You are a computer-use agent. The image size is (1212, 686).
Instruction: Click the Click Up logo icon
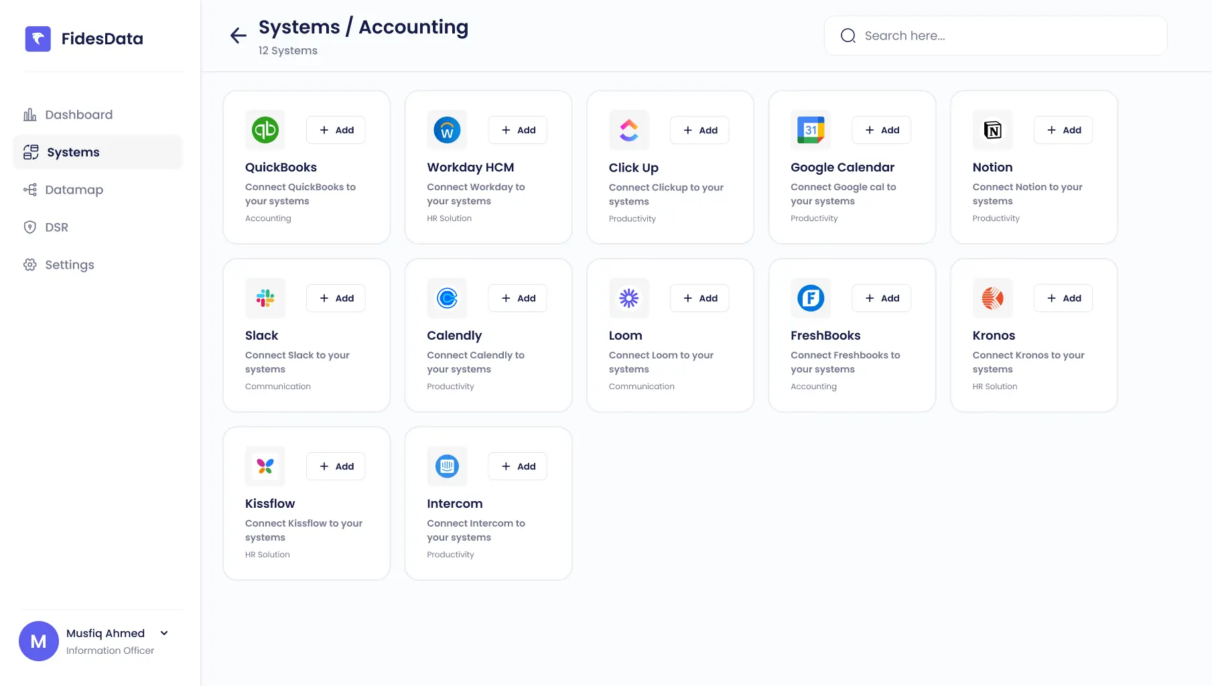628,130
